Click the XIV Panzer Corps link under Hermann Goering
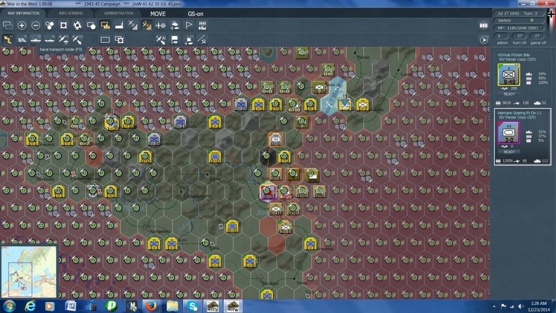This screenshot has width=556, height=313. [x=517, y=117]
